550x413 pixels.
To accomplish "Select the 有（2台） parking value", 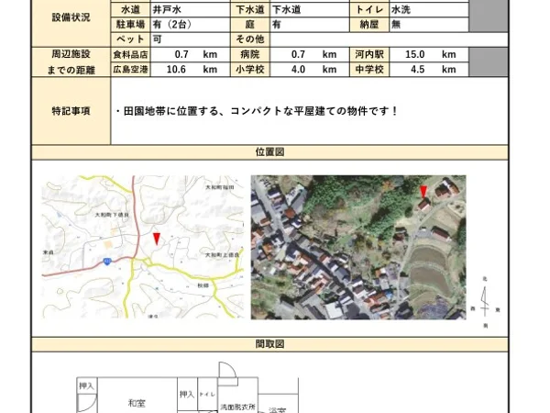I will click(172, 25).
